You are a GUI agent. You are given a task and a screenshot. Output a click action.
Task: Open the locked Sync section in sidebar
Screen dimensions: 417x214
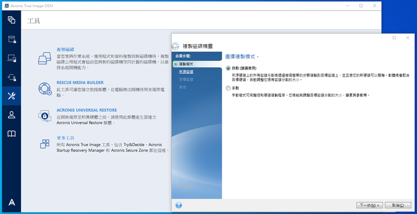click(12, 77)
